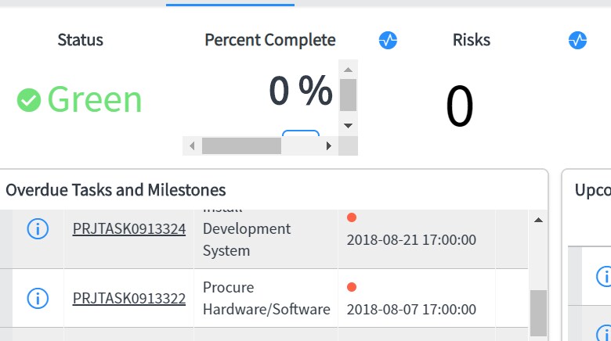Viewport: 611px width, 341px height.
Task: Click the blue outlined button below 0 %
Action: (301, 134)
